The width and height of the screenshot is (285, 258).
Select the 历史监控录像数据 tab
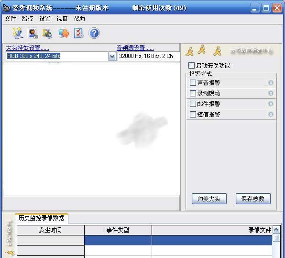pos(41,218)
